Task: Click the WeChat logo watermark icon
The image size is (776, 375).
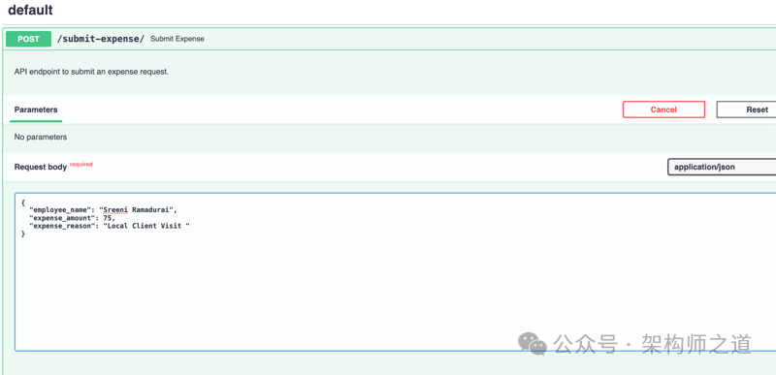Action: tap(533, 343)
